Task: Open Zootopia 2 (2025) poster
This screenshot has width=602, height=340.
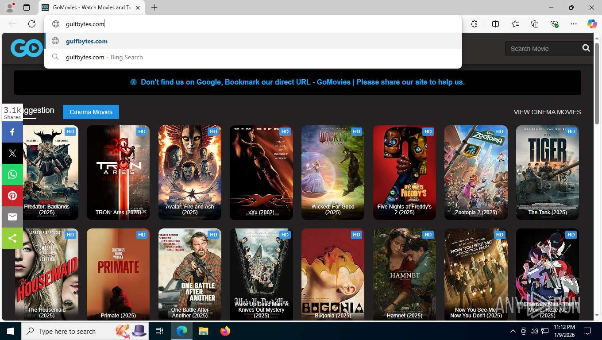Action: point(476,173)
